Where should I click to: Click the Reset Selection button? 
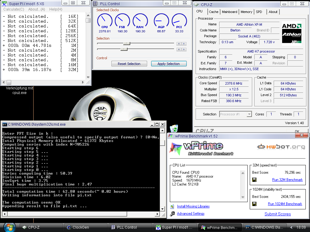(x=129, y=64)
